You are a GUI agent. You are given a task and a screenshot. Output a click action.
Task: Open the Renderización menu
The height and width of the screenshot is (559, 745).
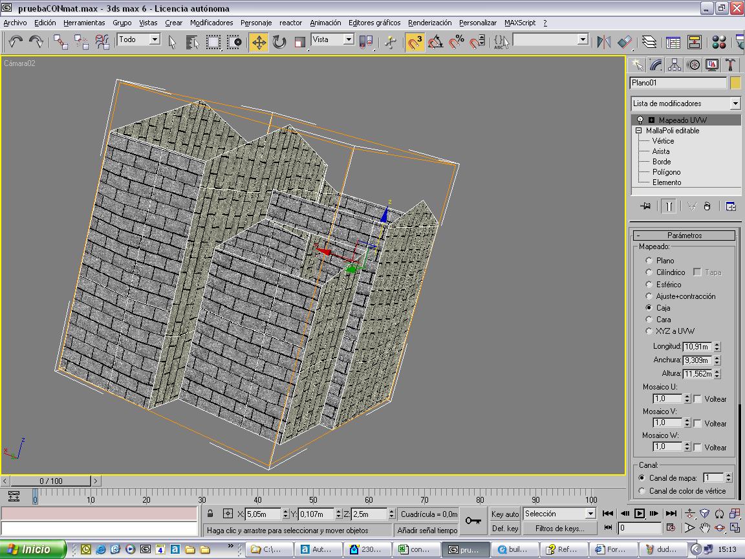(x=429, y=23)
